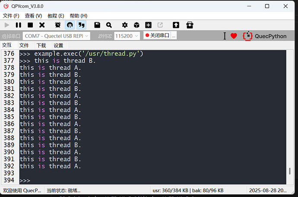Toggle the robot face icon in toolbar

tap(70, 25)
